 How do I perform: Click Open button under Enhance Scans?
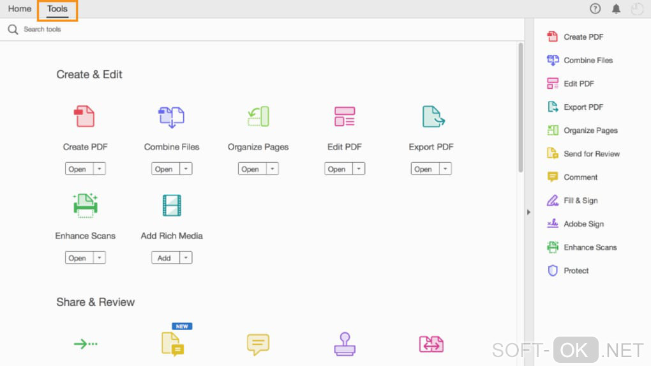[79, 257]
